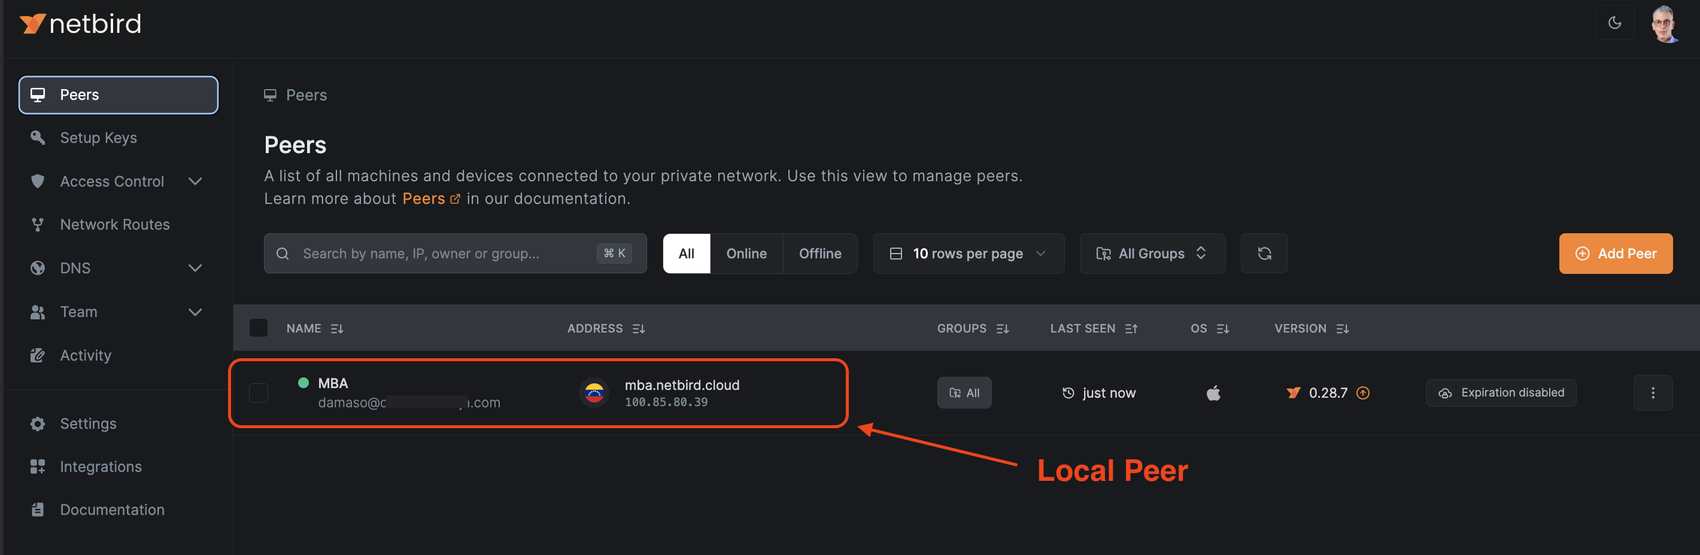Viewport: 1700px width, 555px height.
Task: Open the MBA peer three-dot menu
Action: tap(1652, 393)
